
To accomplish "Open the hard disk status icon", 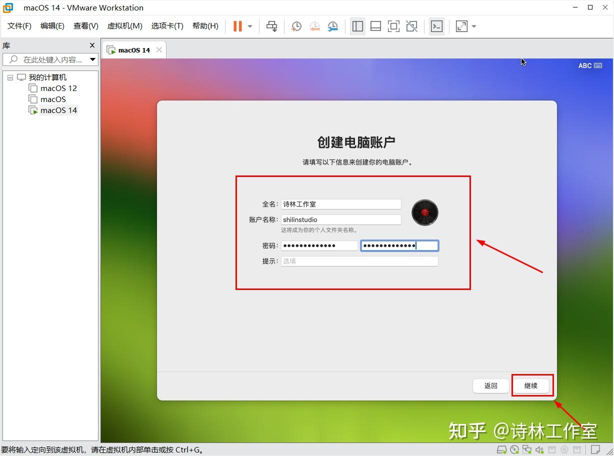I will coord(502,449).
